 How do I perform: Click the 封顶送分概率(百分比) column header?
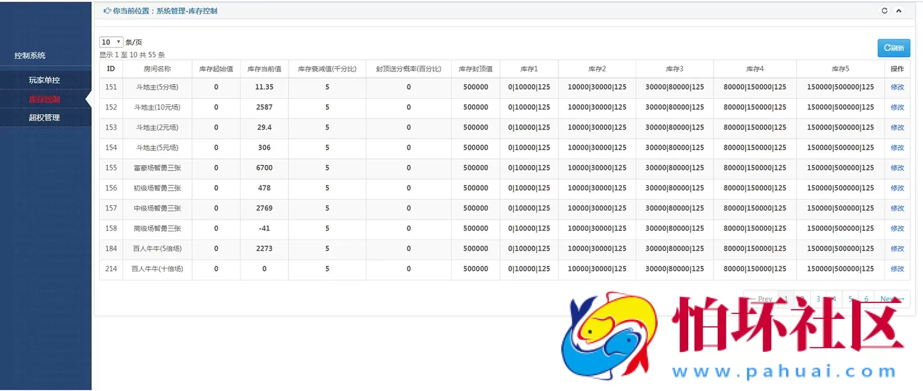tap(408, 69)
